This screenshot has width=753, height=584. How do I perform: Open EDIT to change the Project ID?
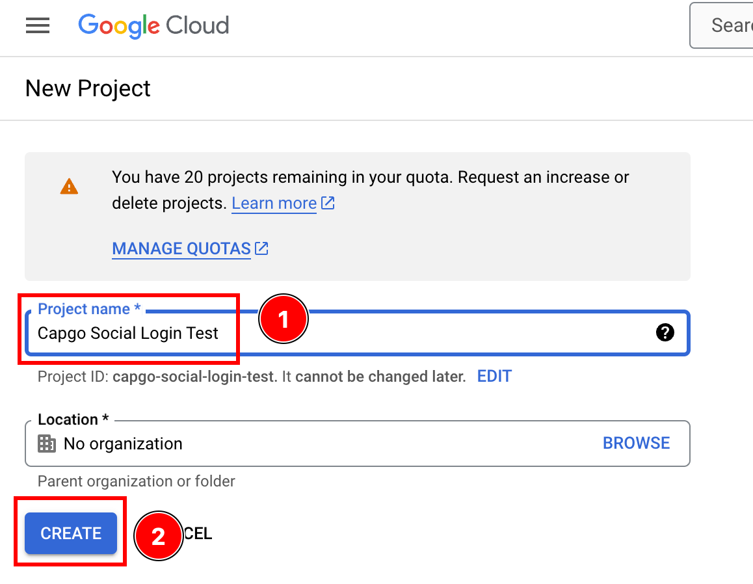pos(494,376)
